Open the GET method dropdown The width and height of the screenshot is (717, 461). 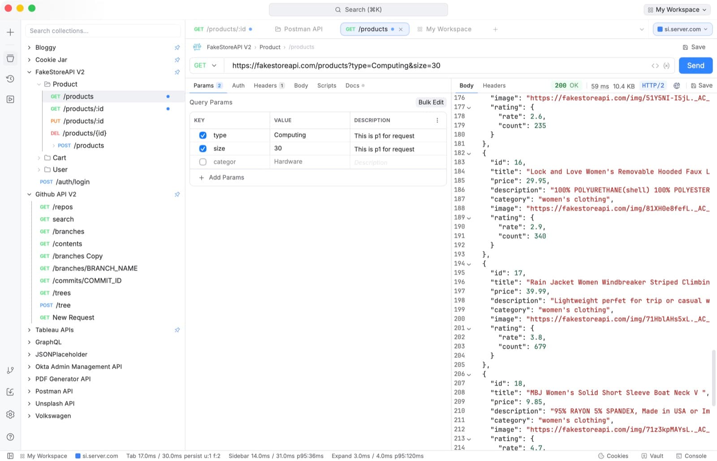click(206, 66)
